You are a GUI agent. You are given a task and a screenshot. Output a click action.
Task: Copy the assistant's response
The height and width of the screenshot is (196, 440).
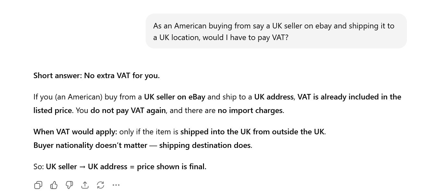[38, 185]
